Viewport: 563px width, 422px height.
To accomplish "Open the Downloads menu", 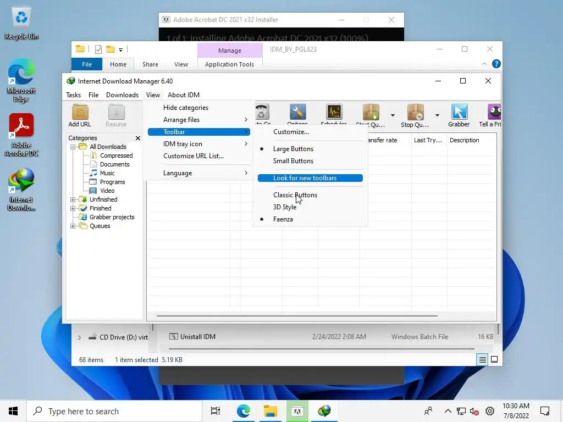I will coord(122,95).
